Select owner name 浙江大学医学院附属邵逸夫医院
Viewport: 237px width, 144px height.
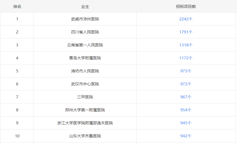(x=85, y=123)
